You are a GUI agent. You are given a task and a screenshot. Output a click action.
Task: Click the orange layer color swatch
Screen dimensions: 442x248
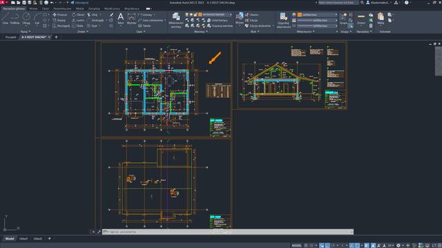pyautogui.click(x=200, y=14)
